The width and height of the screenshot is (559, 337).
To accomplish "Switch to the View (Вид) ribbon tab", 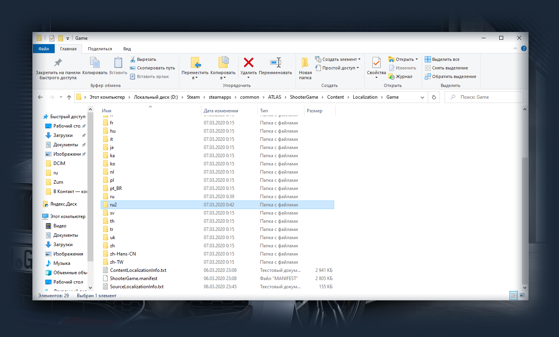I will click(127, 49).
